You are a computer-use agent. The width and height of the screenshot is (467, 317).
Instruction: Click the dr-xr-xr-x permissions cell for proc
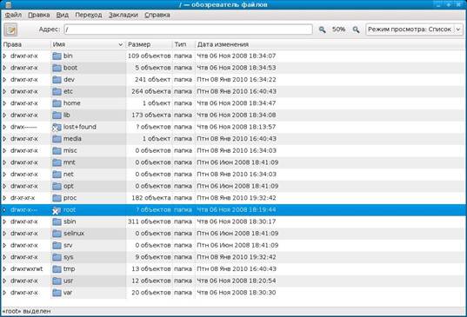coord(23,198)
